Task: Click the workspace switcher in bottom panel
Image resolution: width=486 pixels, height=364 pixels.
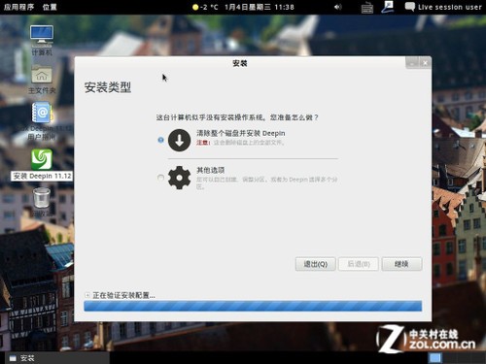Action: 456,357
